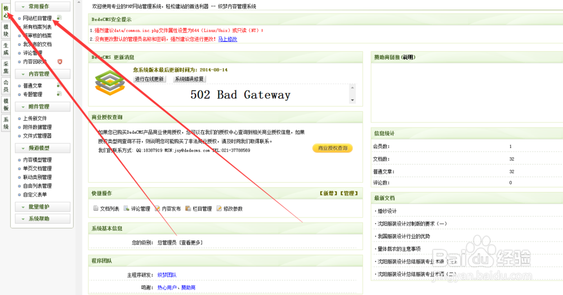Switch to the 模块 side tab

click(x=6, y=30)
